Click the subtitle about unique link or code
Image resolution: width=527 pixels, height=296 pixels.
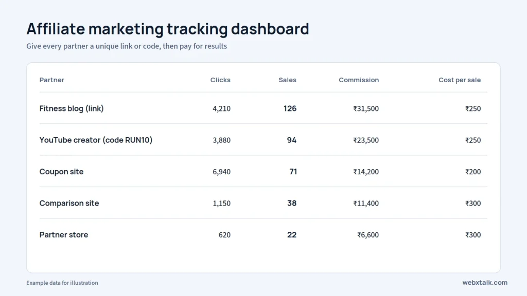click(127, 46)
